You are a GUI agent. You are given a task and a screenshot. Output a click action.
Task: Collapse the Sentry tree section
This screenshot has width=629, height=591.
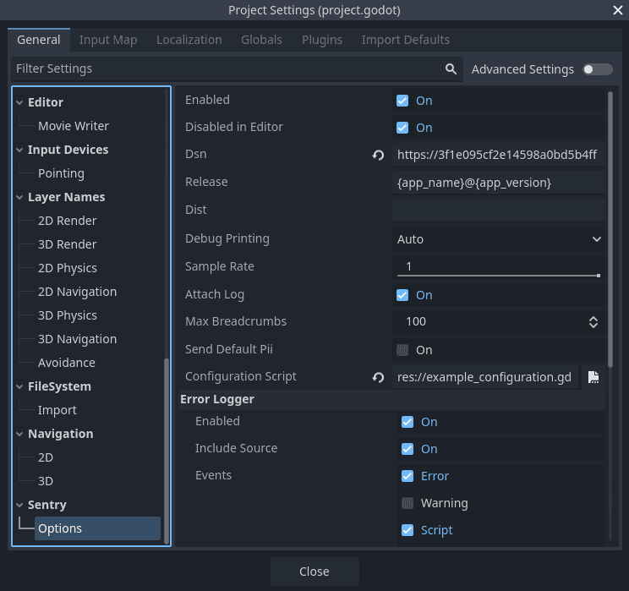click(20, 505)
